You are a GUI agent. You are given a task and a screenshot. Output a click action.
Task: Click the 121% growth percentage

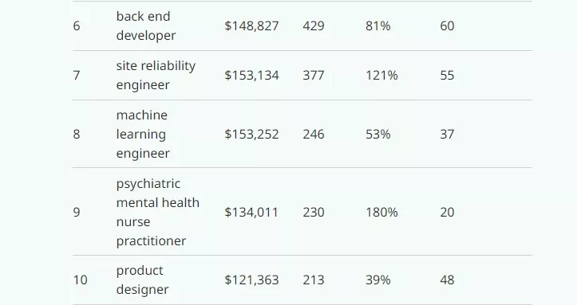pyautogui.click(x=381, y=75)
